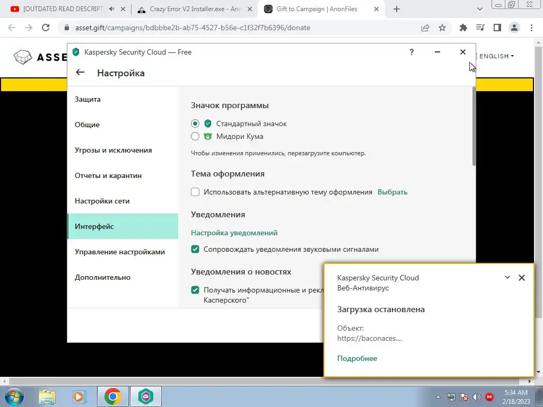
Task: Launch media player from the taskbar
Action: [x=79, y=396]
